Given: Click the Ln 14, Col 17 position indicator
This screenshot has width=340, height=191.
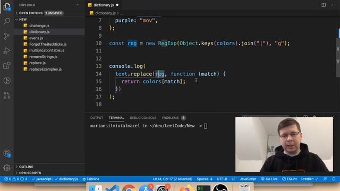Looking at the screenshot, I should (172, 179).
